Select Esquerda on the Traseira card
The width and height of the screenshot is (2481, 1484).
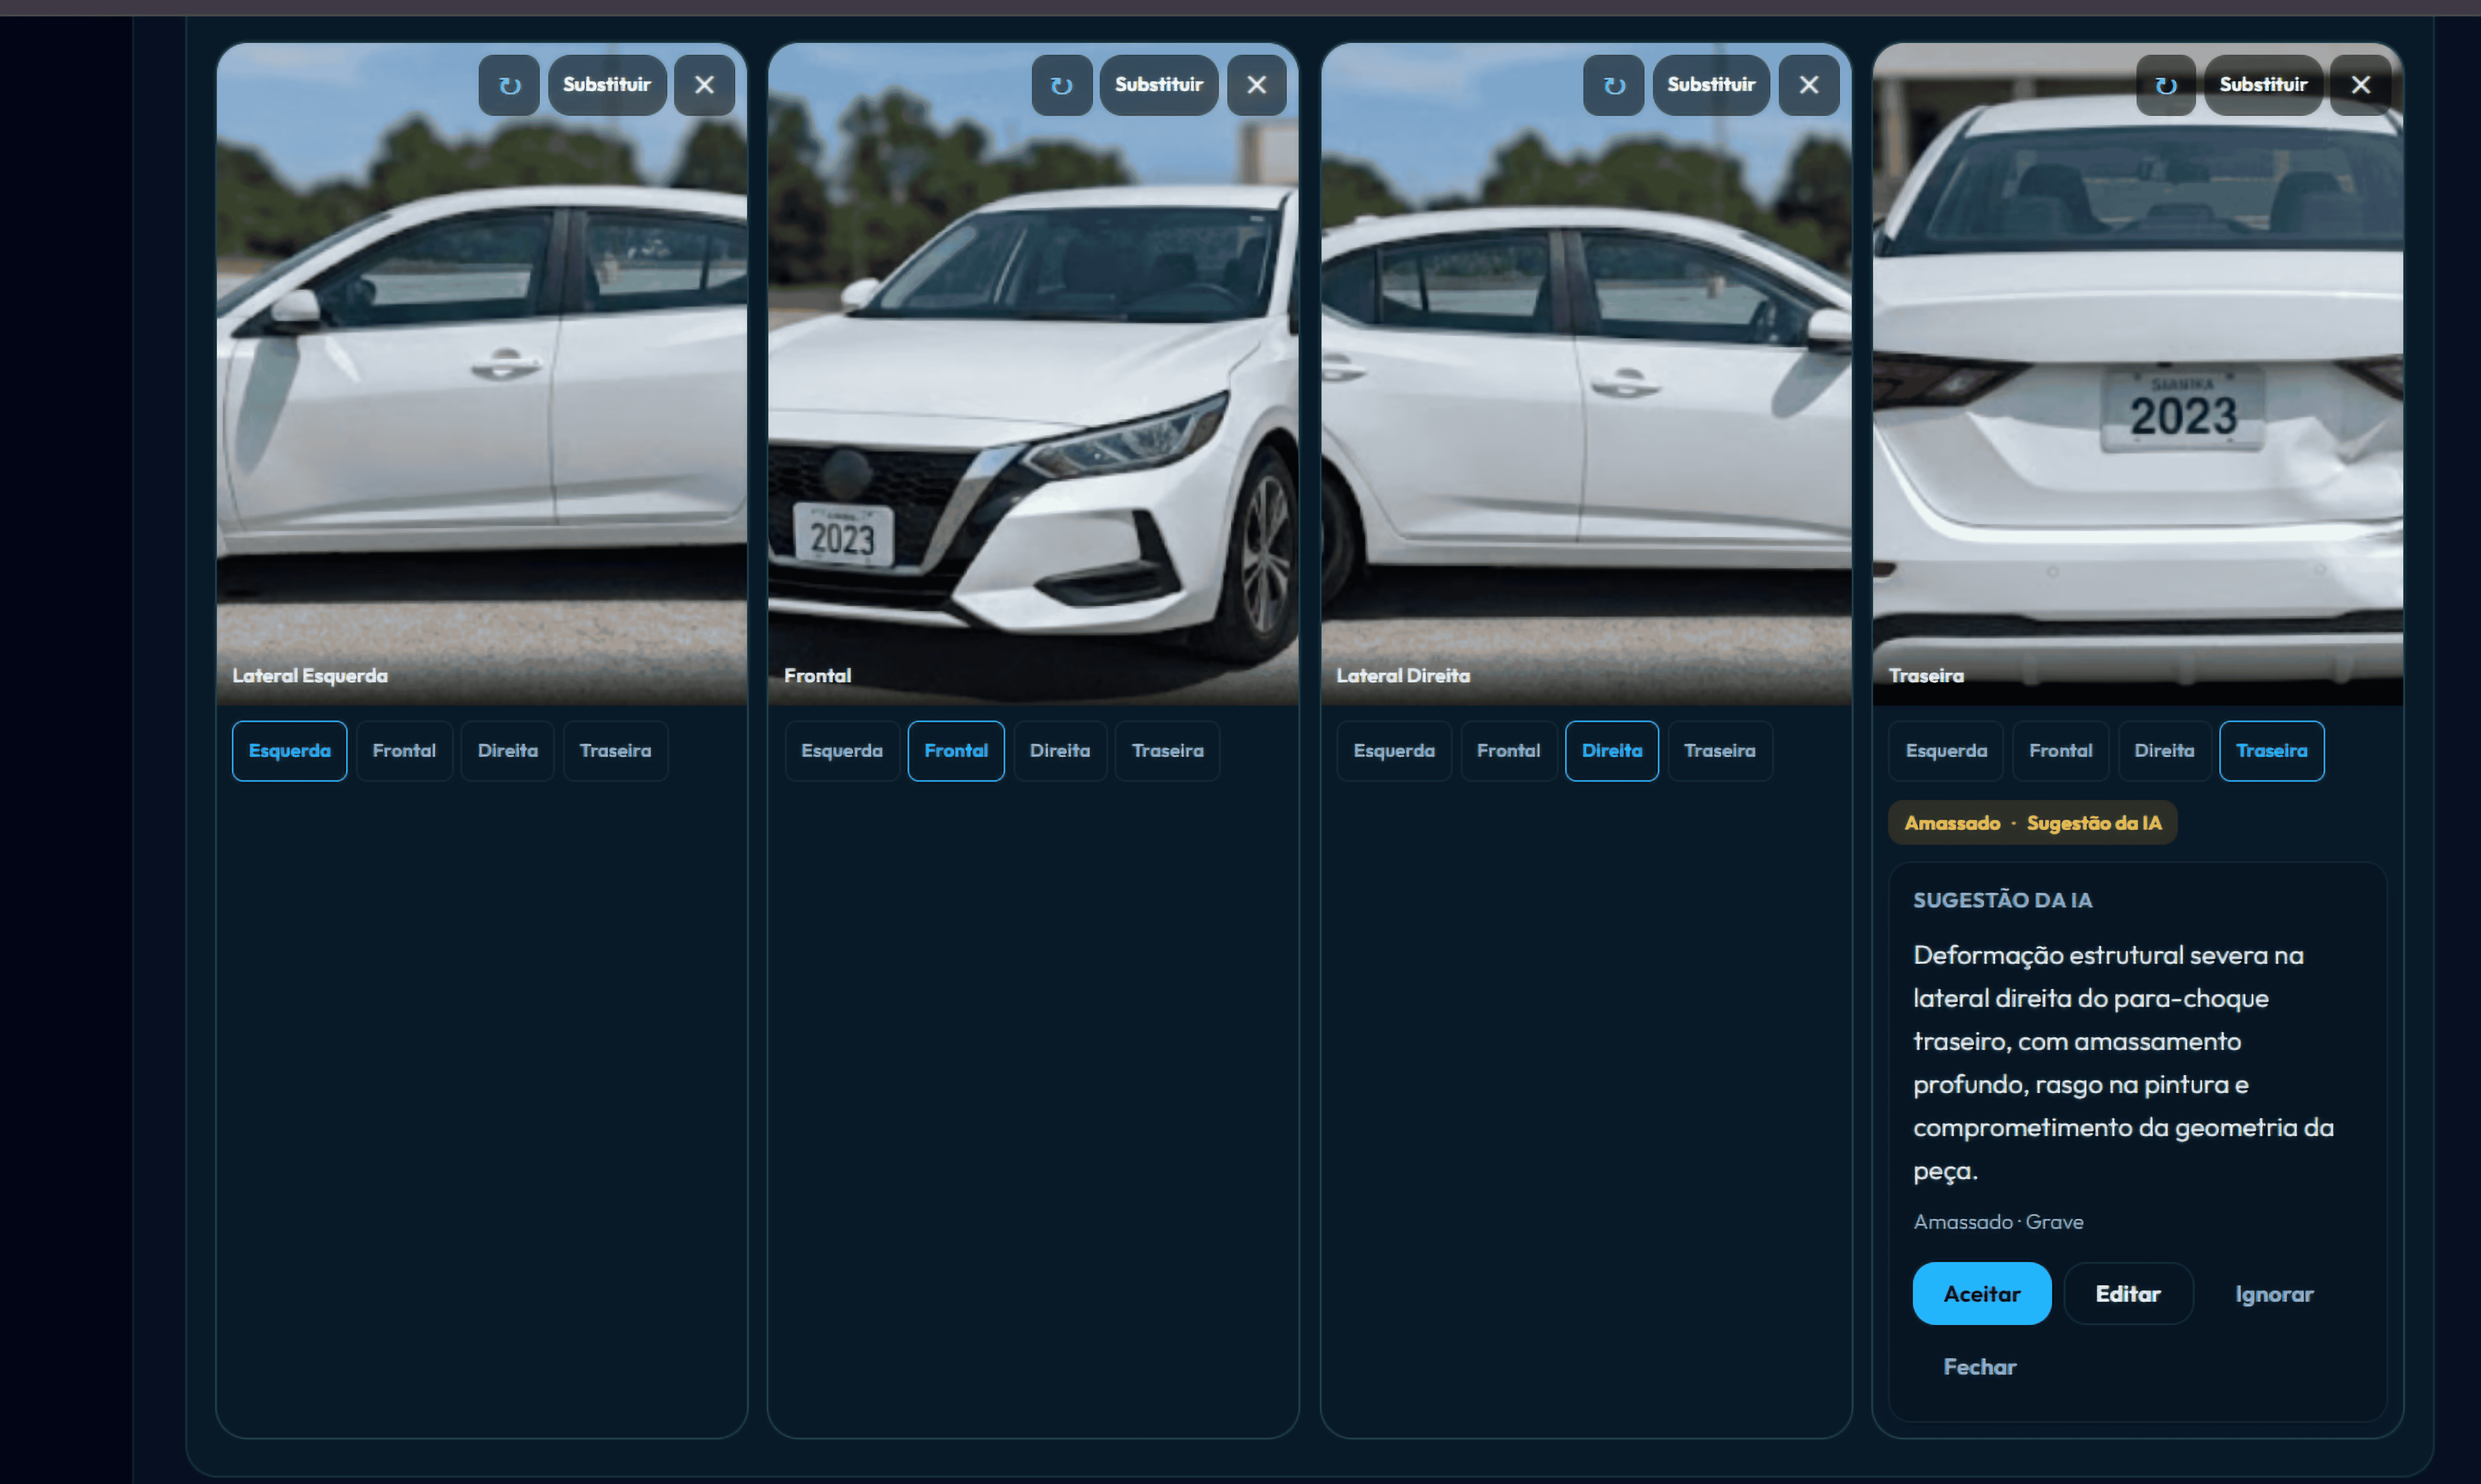click(x=1947, y=751)
